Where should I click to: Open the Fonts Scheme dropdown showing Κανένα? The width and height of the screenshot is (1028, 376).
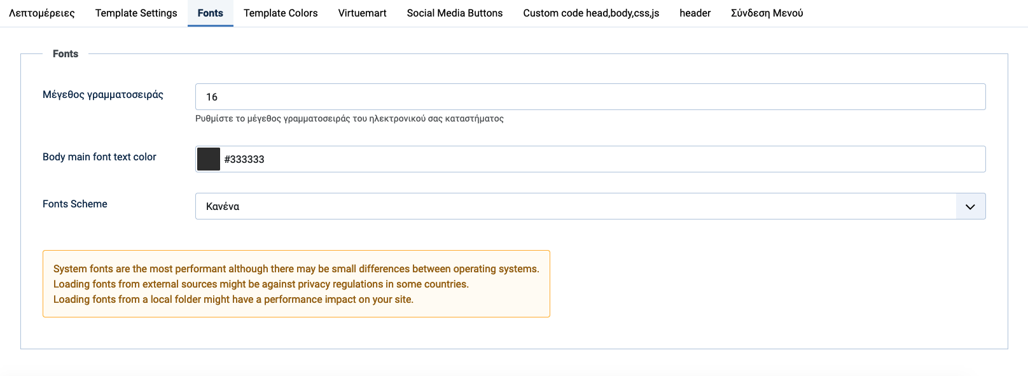pos(575,206)
